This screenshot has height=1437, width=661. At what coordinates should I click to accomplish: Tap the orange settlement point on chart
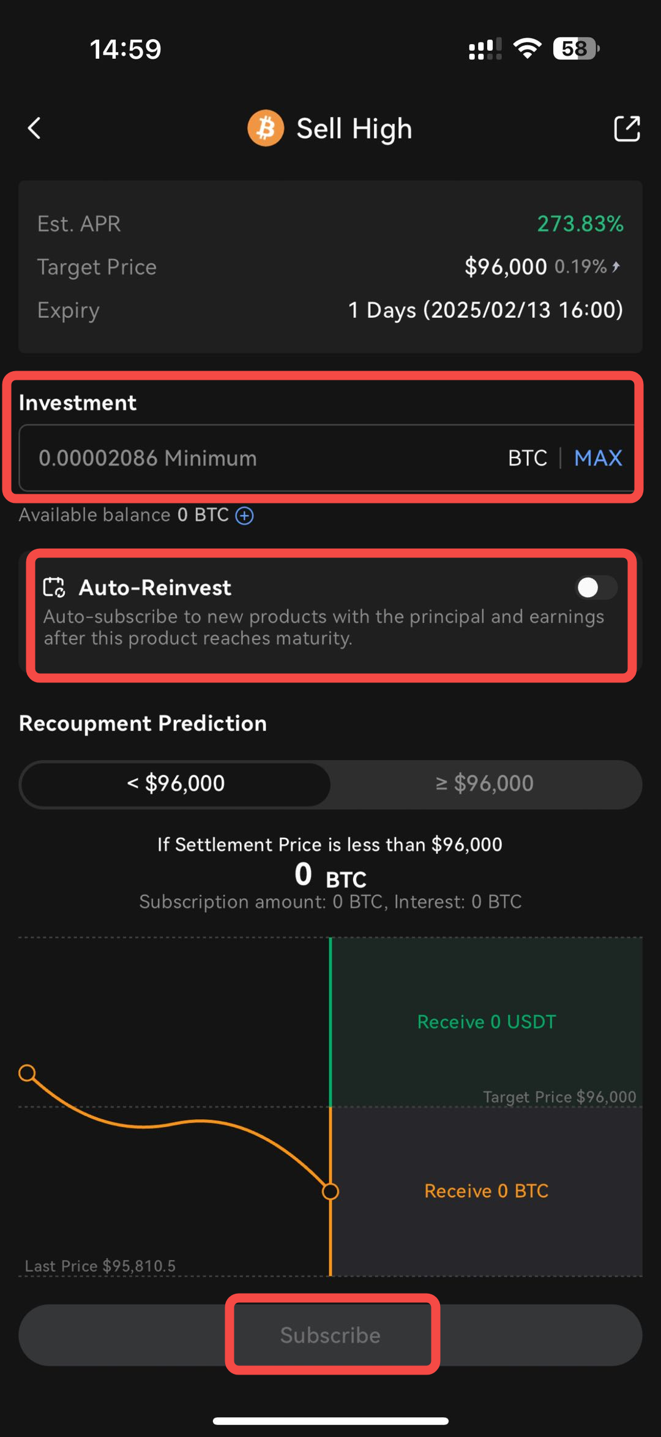pos(330,1191)
